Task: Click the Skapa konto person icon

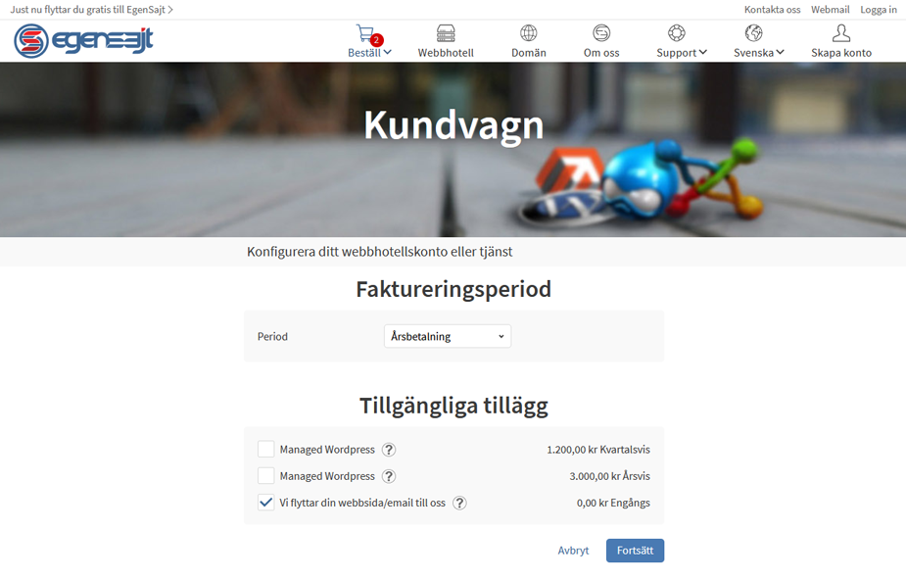Action: click(x=841, y=33)
